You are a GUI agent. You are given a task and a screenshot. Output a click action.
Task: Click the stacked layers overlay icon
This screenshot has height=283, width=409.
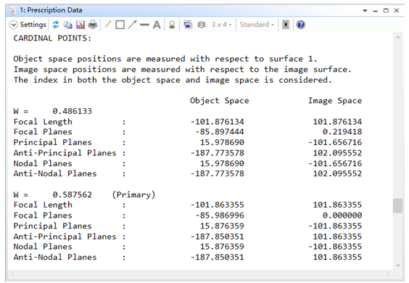click(x=202, y=25)
